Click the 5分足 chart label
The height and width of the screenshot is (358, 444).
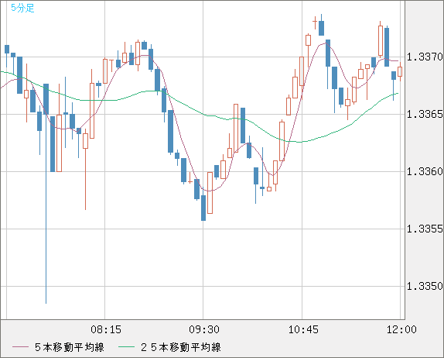(x=22, y=8)
